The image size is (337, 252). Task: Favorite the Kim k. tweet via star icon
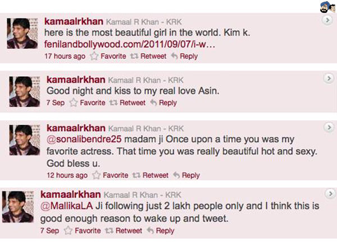(94, 57)
